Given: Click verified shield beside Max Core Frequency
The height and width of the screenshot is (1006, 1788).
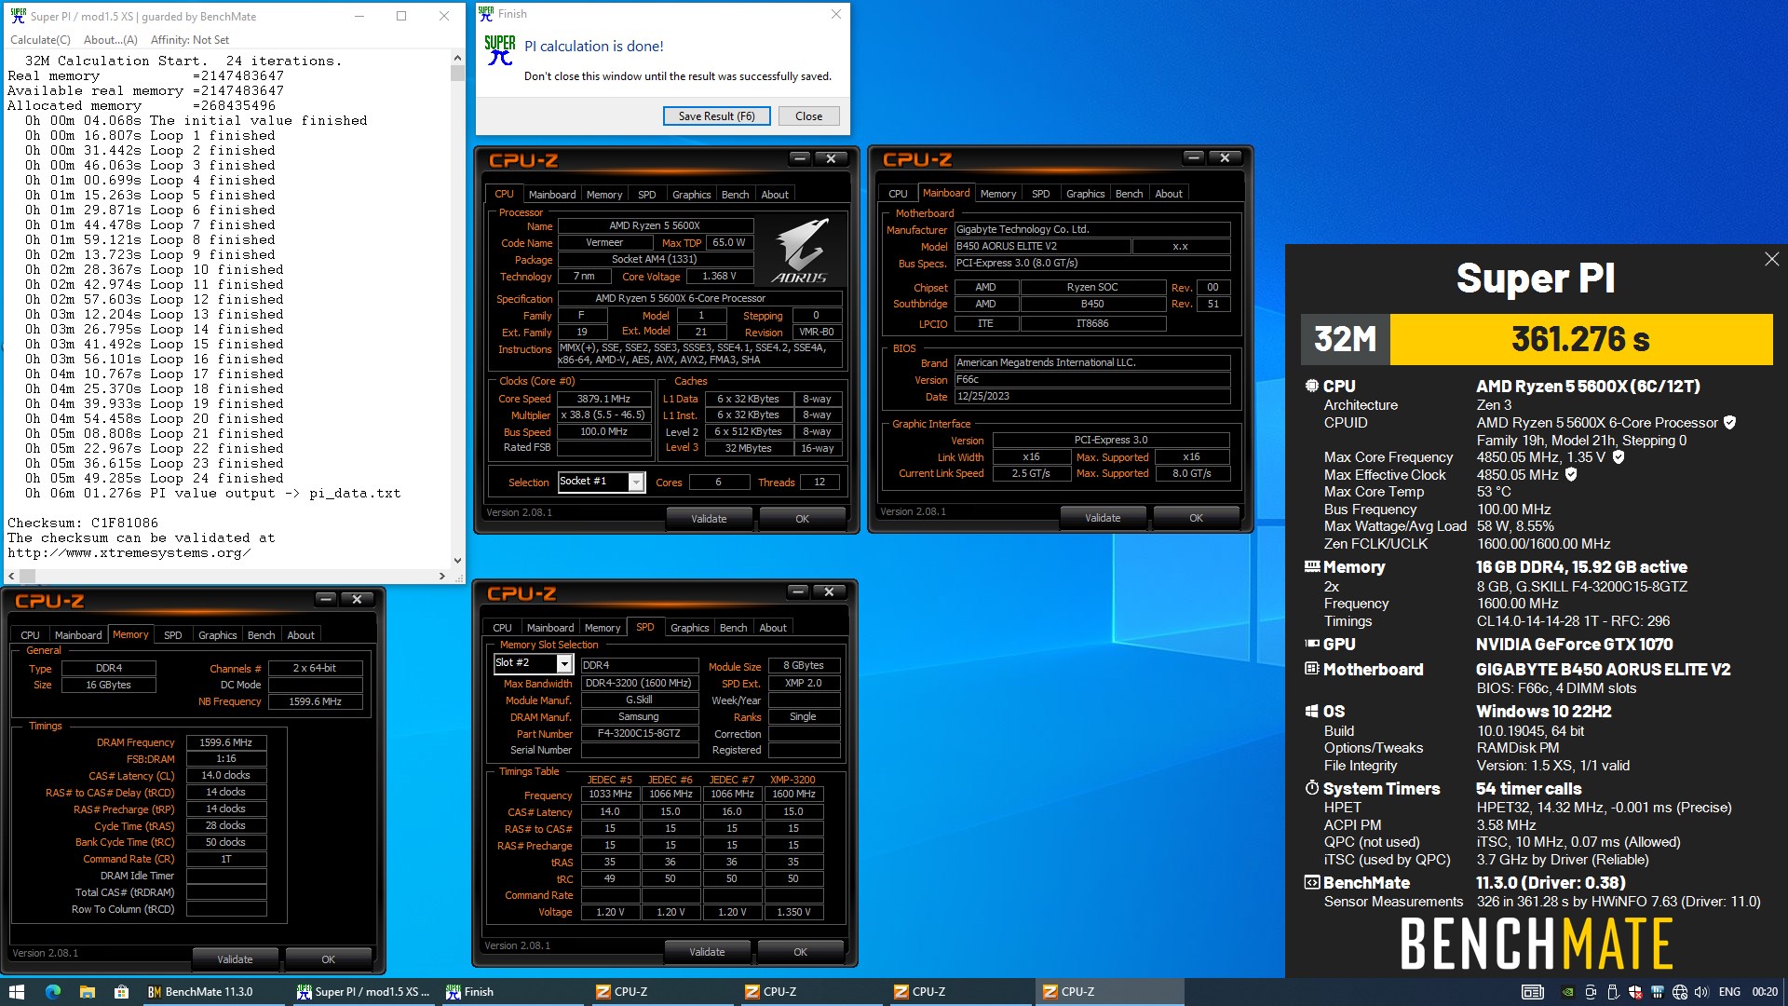Looking at the screenshot, I should pos(1619,456).
